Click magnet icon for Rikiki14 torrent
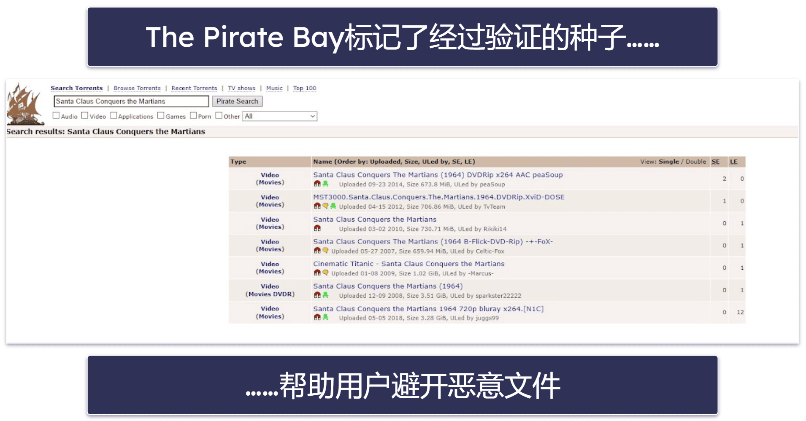The image size is (806, 421). pyautogui.click(x=317, y=229)
